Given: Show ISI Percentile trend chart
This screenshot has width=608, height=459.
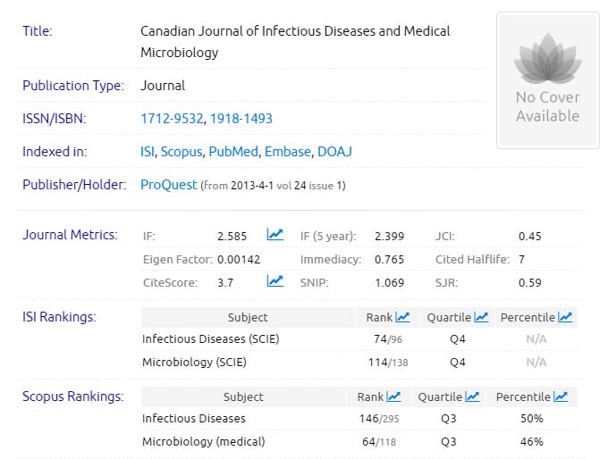Looking at the screenshot, I should (564, 317).
